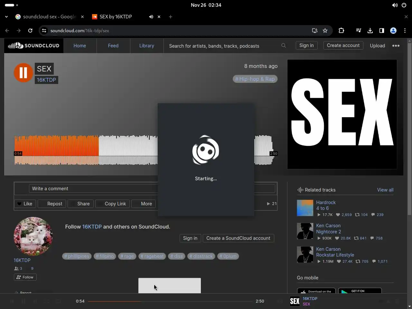View site information icon in address bar
Viewport: 412px width, 309px height.
pos(44,31)
